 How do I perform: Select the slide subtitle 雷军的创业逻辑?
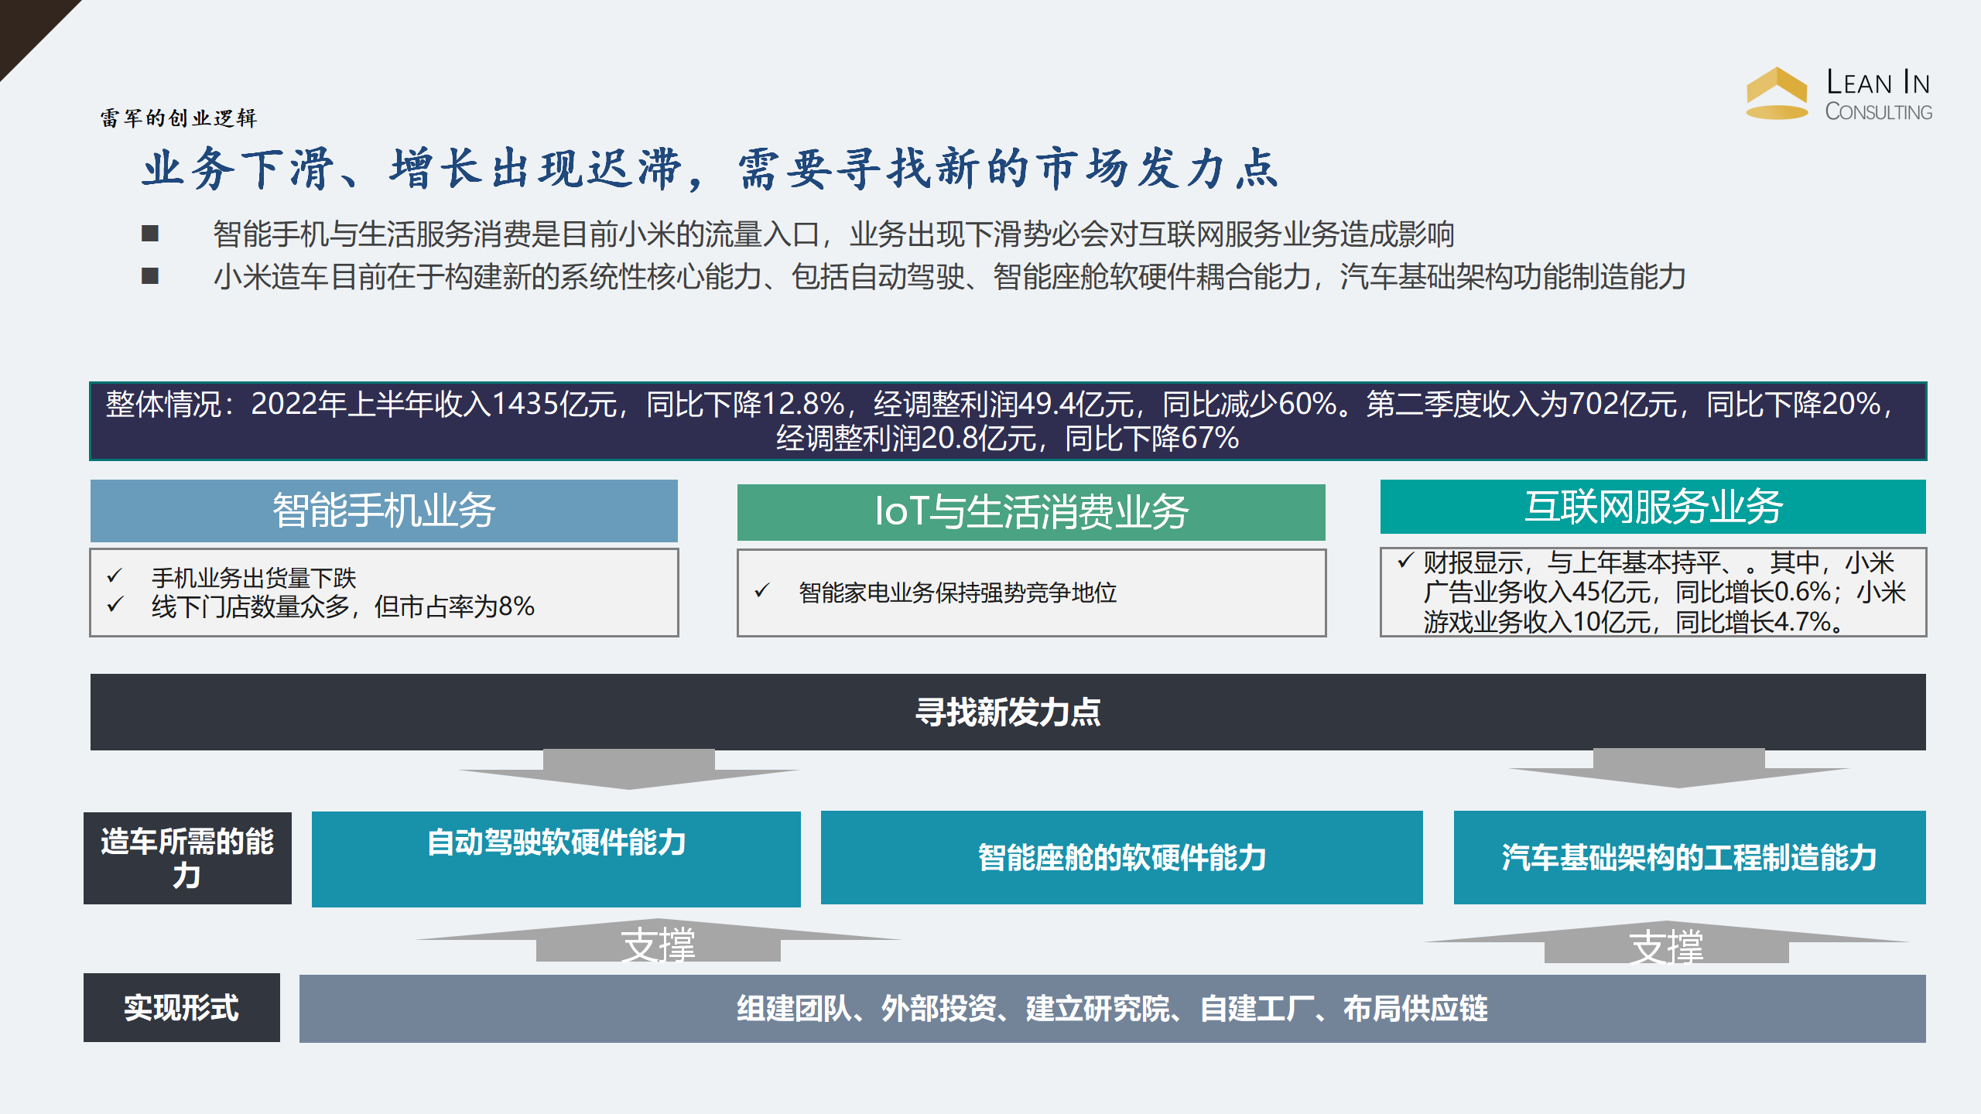click(x=178, y=118)
